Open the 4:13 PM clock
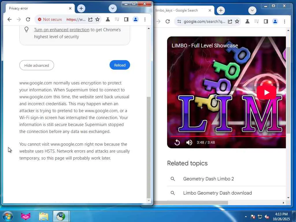Image resolution: width=296 pixels, height=222 pixels. point(281,217)
